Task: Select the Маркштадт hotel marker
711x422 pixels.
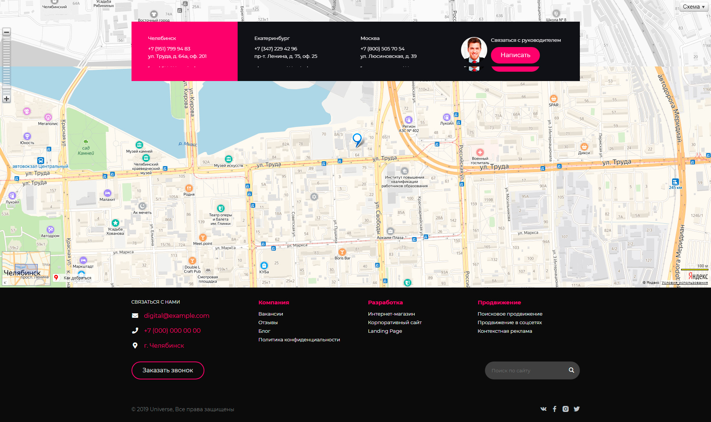Action: 83,260
